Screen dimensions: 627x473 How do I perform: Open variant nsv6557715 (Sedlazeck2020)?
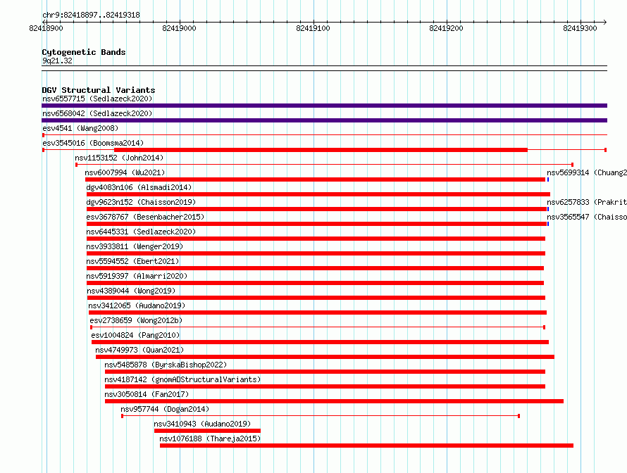click(97, 99)
